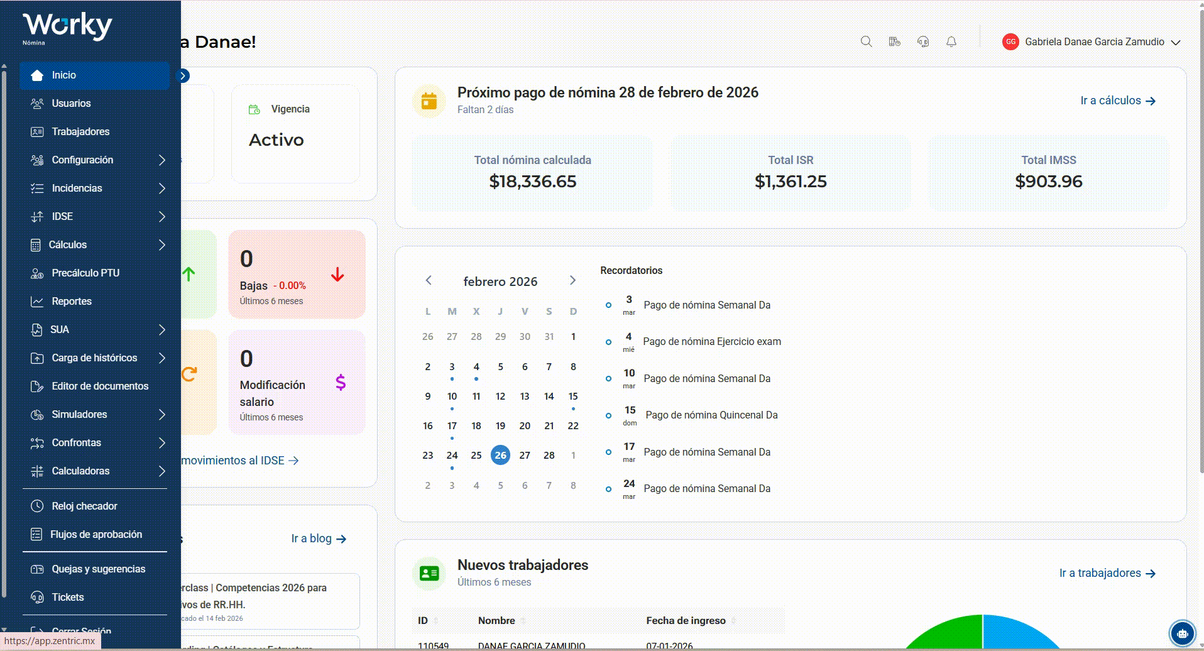Follow the Ir a trabajadores link
Screen dimensions: 1204x651
(x=1107, y=573)
